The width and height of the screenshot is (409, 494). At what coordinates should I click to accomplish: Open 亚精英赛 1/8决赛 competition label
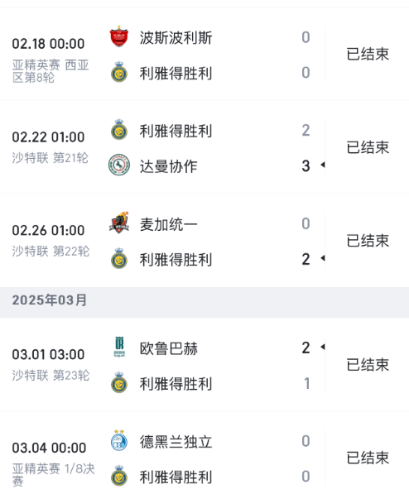53,475
